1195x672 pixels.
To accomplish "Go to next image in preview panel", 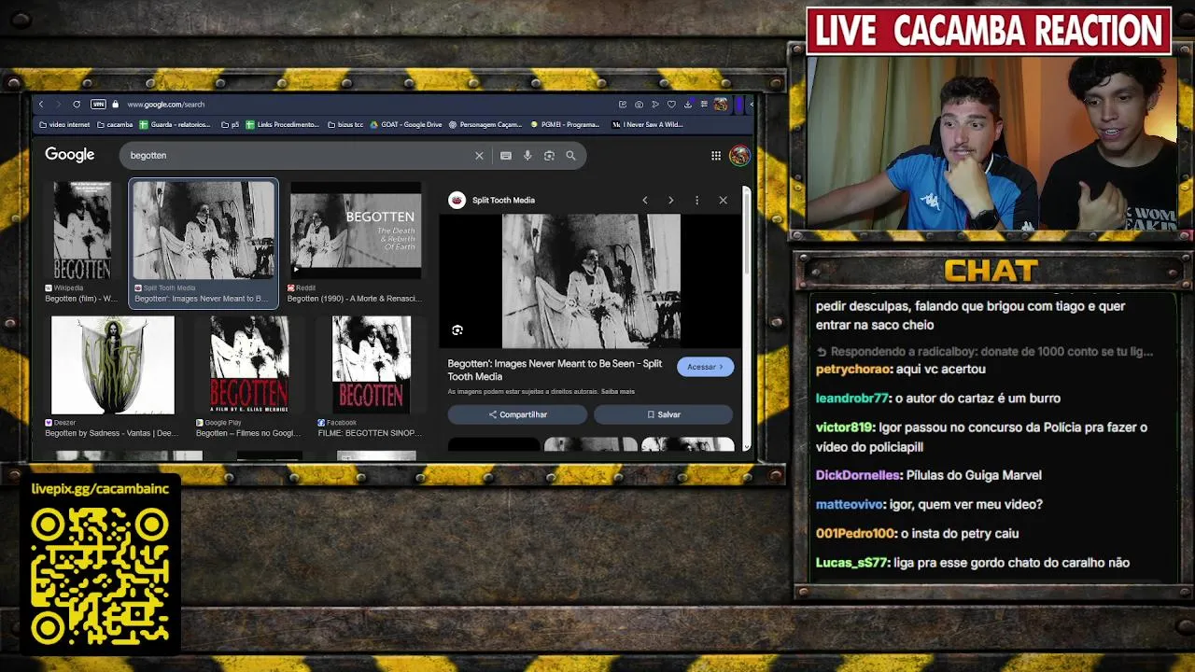I will tap(670, 200).
